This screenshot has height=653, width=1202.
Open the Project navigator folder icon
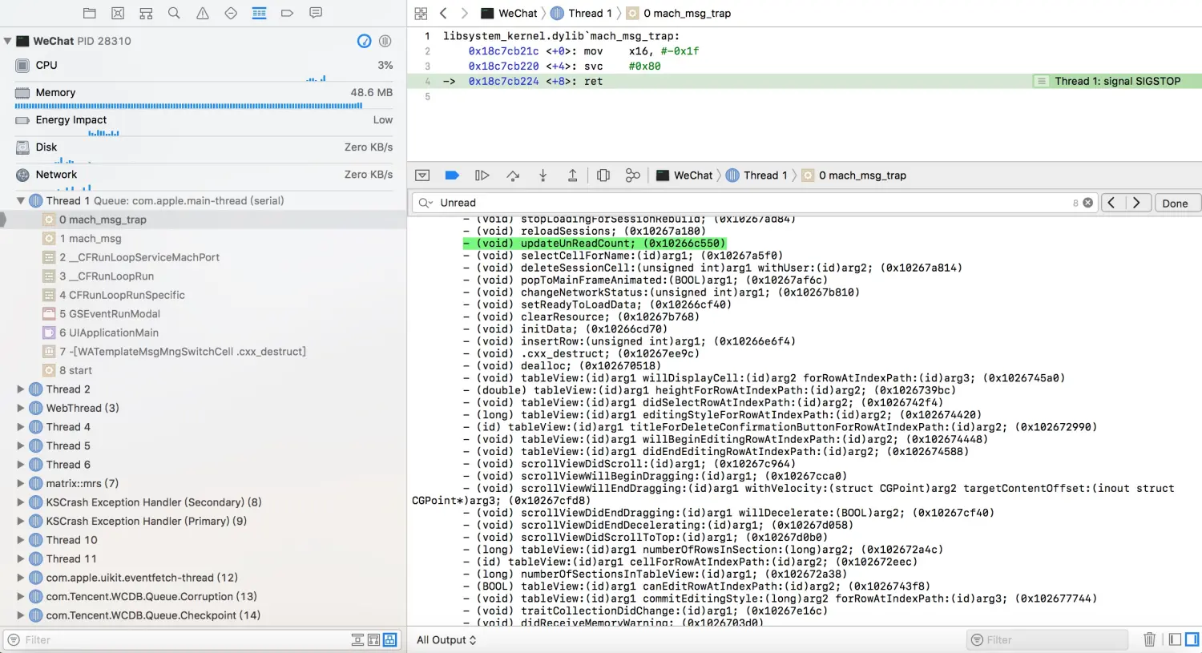(x=90, y=13)
